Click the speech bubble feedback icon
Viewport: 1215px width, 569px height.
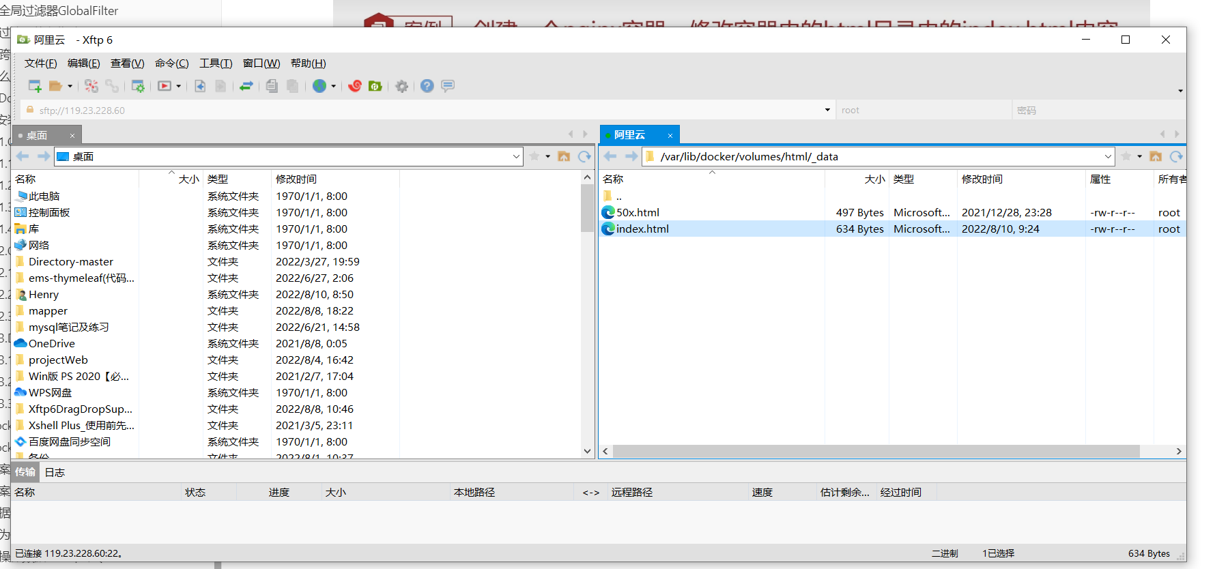coord(448,86)
